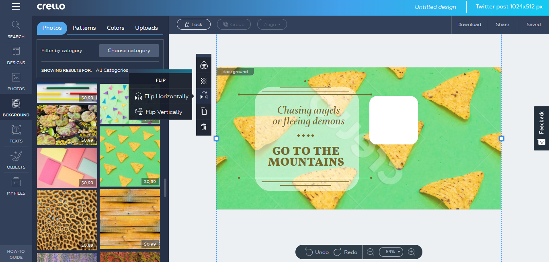Open the Designs sidebar panel

point(16,55)
